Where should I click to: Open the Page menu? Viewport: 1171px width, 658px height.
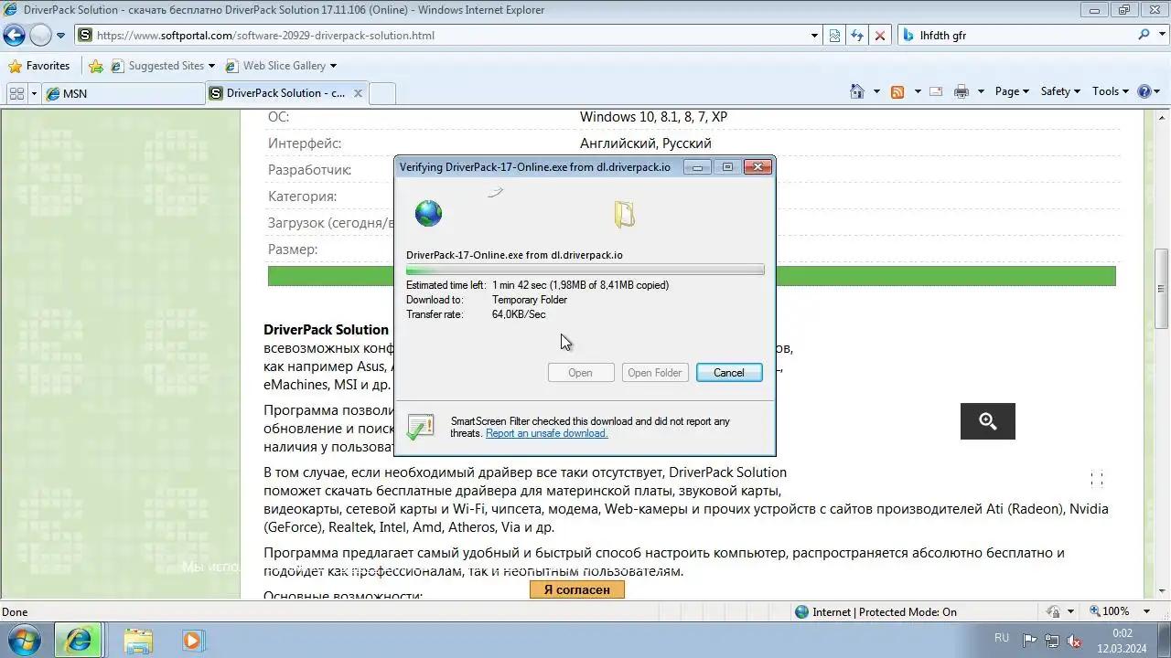1012,91
